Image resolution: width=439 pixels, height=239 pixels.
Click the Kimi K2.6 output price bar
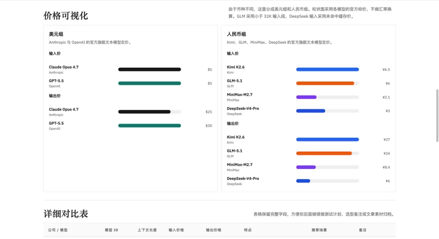pyautogui.click(x=328, y=140)
